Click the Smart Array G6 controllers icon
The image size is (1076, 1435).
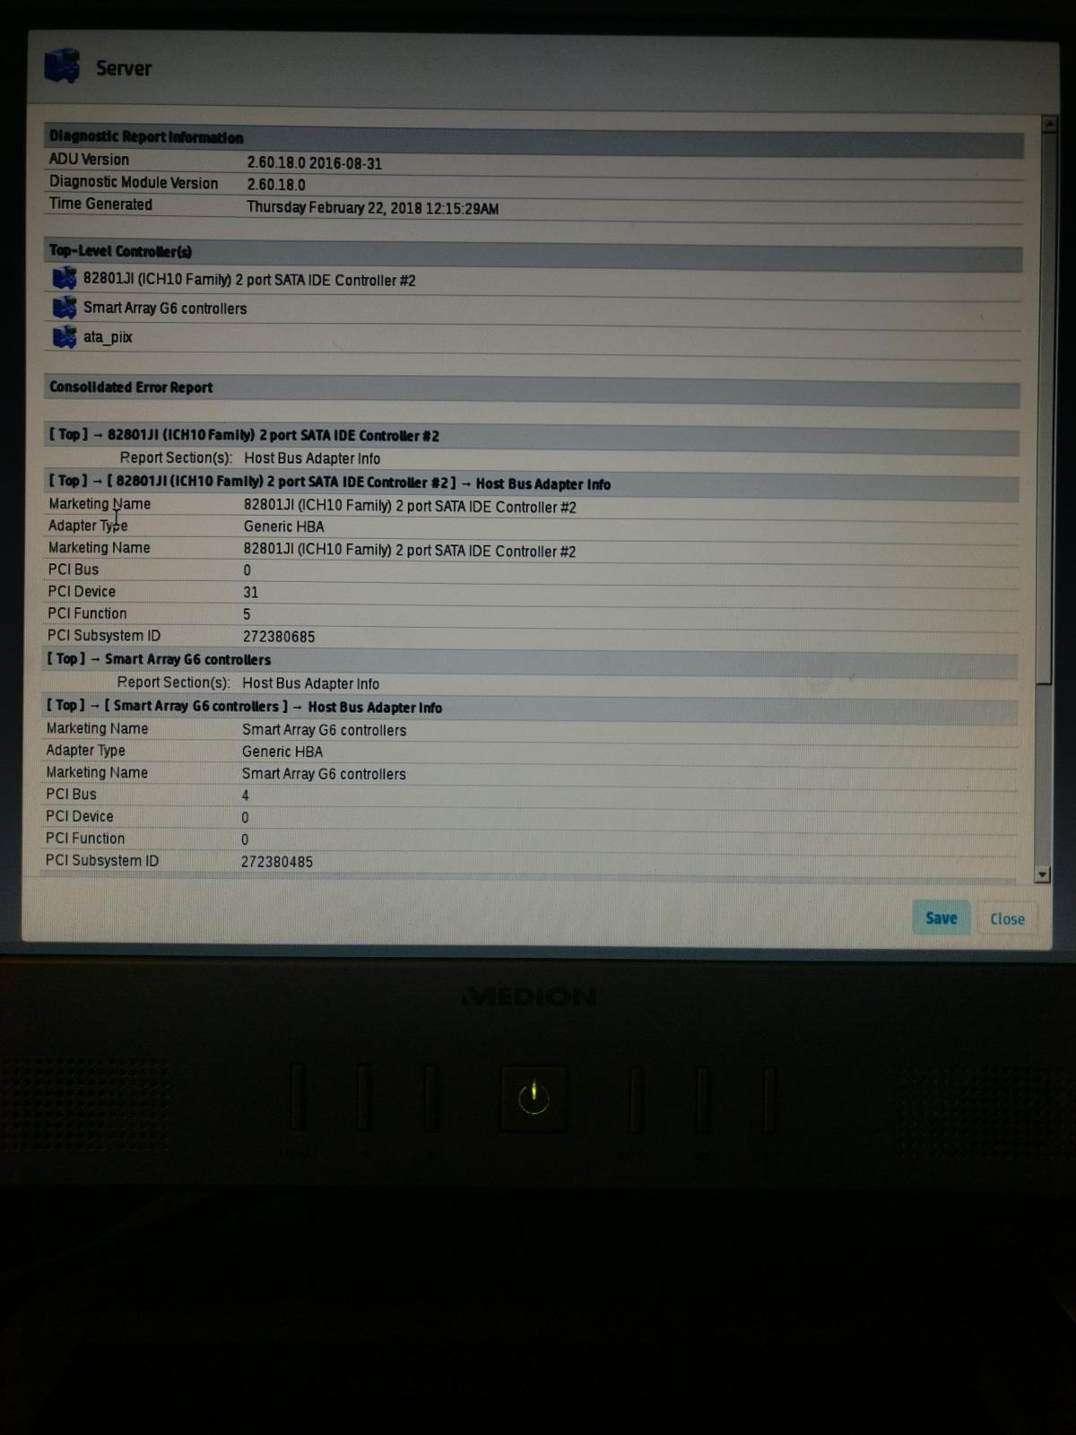pos(64,308)
